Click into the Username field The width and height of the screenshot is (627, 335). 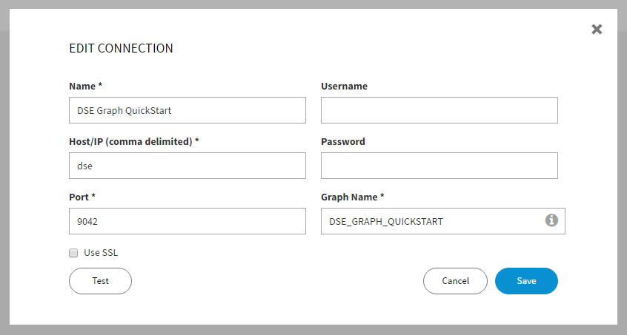(x=439, y=110)
